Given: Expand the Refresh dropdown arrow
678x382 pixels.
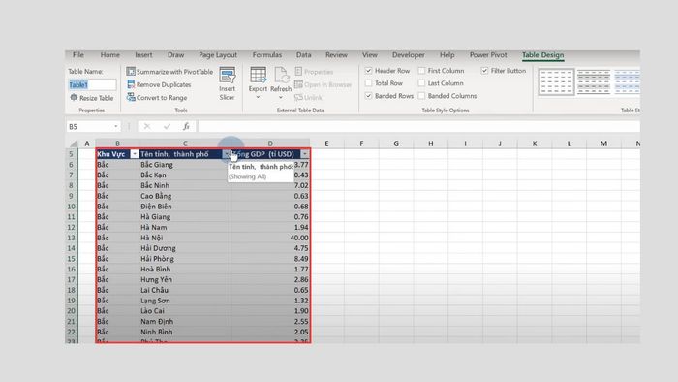Looking at the screenshot, I should (x=281, y=97).
